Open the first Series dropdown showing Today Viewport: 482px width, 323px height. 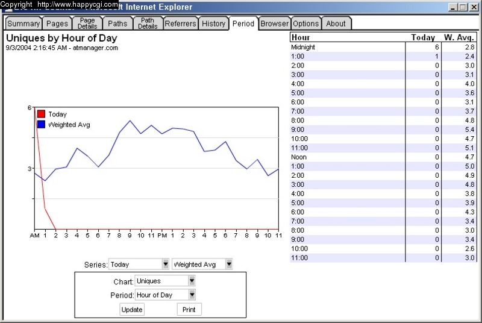click(x=139, y=265)
